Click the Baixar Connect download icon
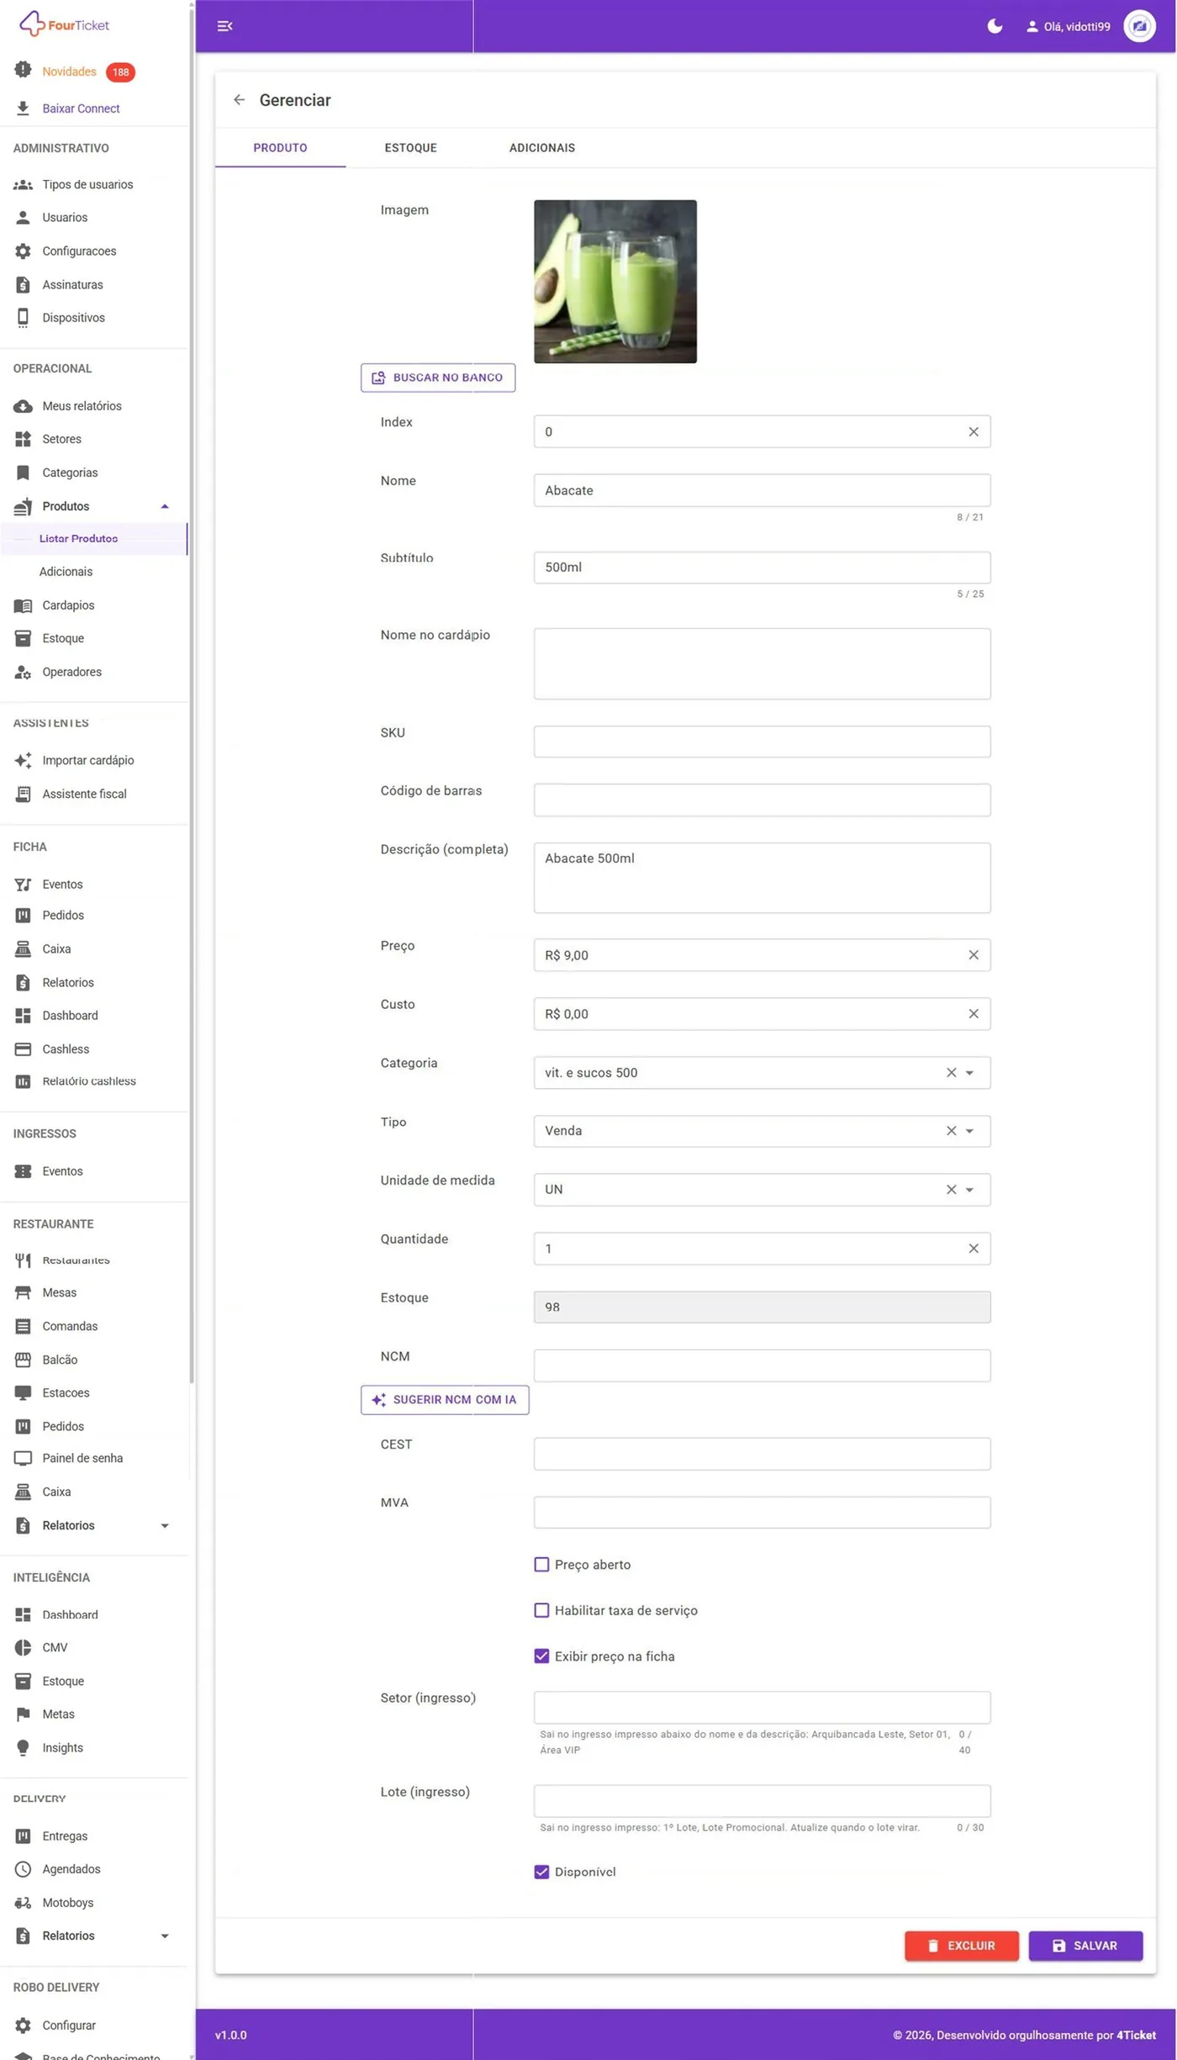1177x2060 pixels. 23,108
